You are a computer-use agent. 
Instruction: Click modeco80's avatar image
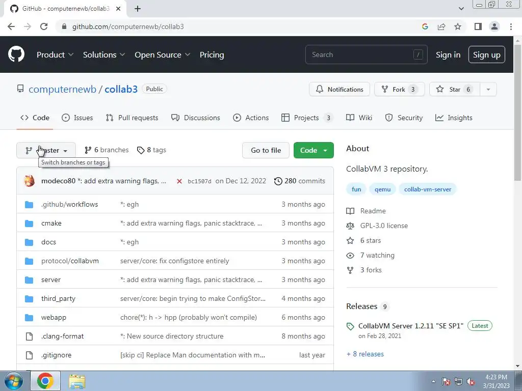[x=29, y=181]
